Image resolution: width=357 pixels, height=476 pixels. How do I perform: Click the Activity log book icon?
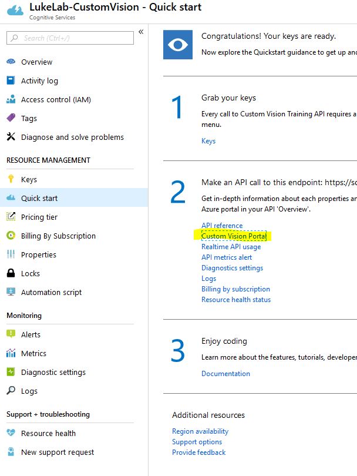pos(11,81)
